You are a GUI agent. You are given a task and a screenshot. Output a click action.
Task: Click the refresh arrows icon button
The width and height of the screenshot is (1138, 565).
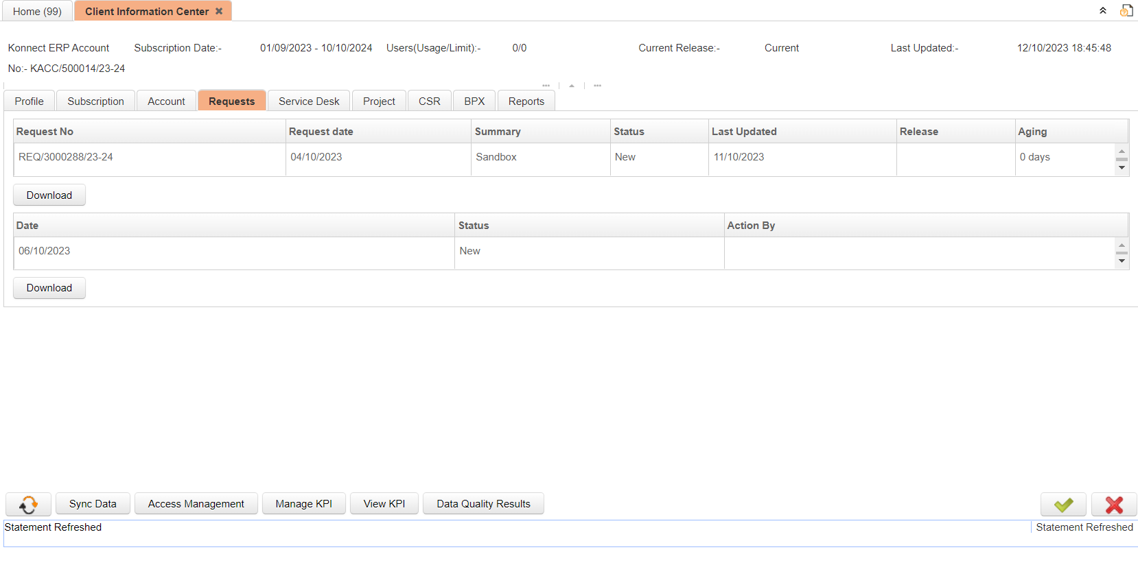[x=28, y=505]
